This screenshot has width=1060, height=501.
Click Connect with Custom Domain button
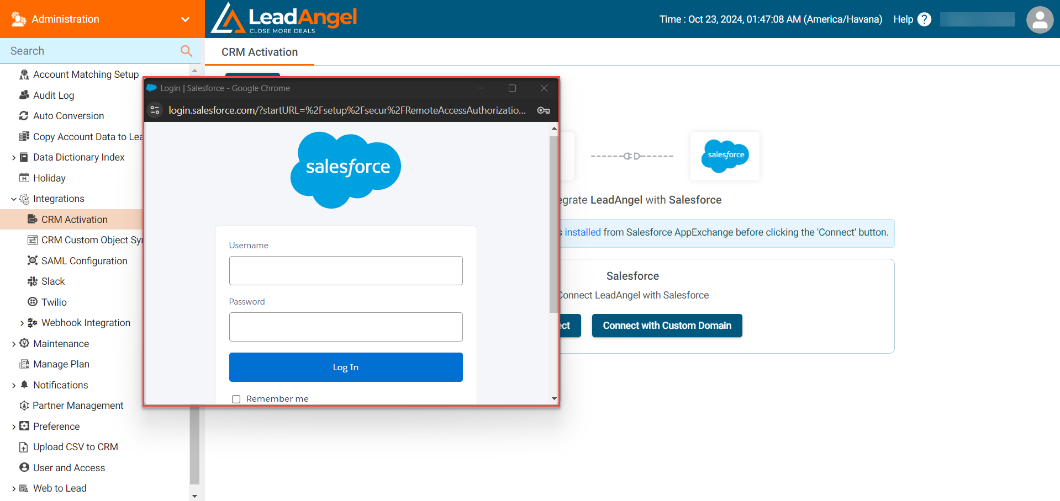667,326
